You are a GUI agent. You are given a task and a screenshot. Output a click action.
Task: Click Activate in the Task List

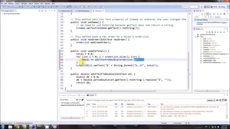[x=218, y=17]
